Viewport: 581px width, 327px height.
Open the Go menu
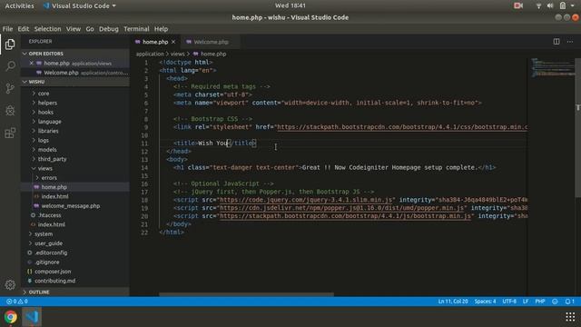pyautogui.click(x=90, y=29)
